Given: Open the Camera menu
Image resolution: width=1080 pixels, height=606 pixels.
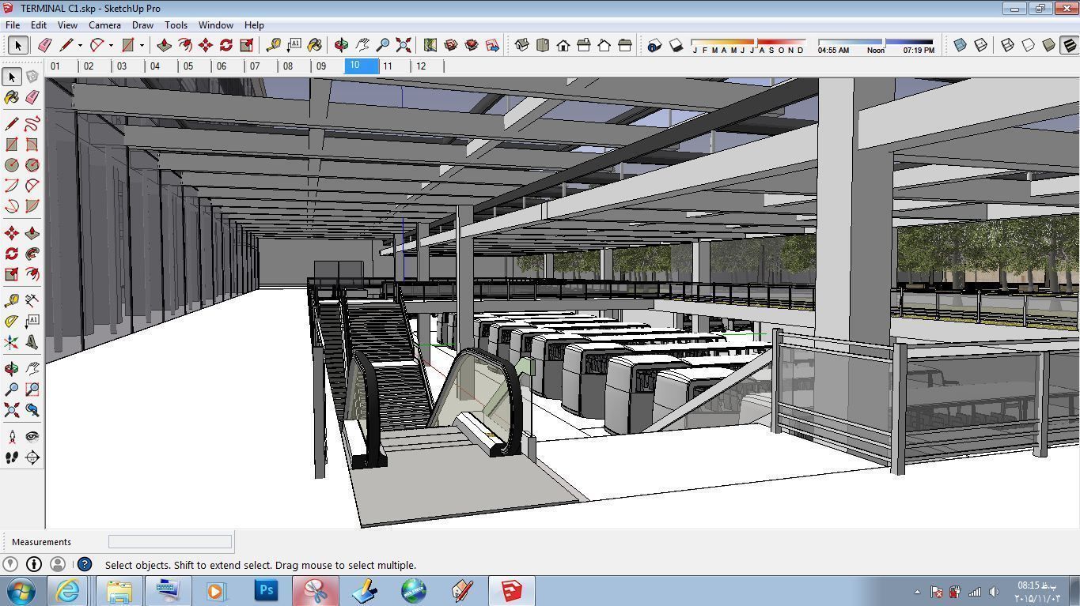Looking at the screenshot, I should [x=104, y=25].
